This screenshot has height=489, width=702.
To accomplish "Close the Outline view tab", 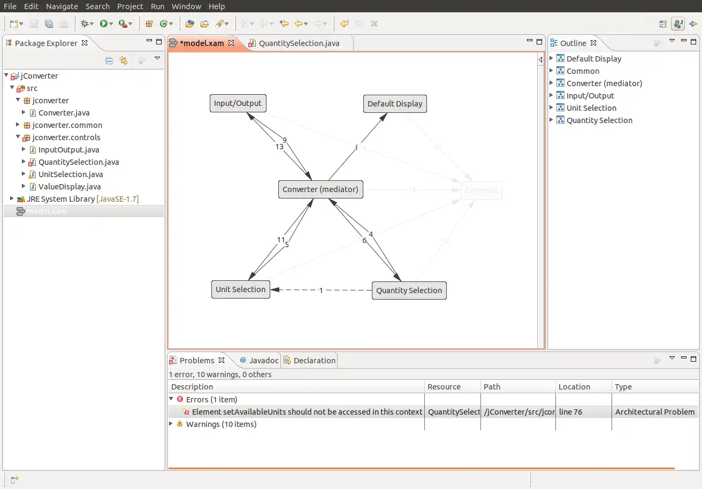I will (x=593, y=43).
